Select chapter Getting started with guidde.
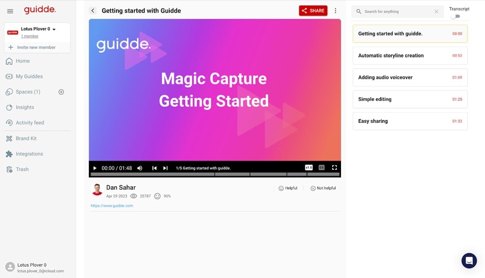 point(410,33)
